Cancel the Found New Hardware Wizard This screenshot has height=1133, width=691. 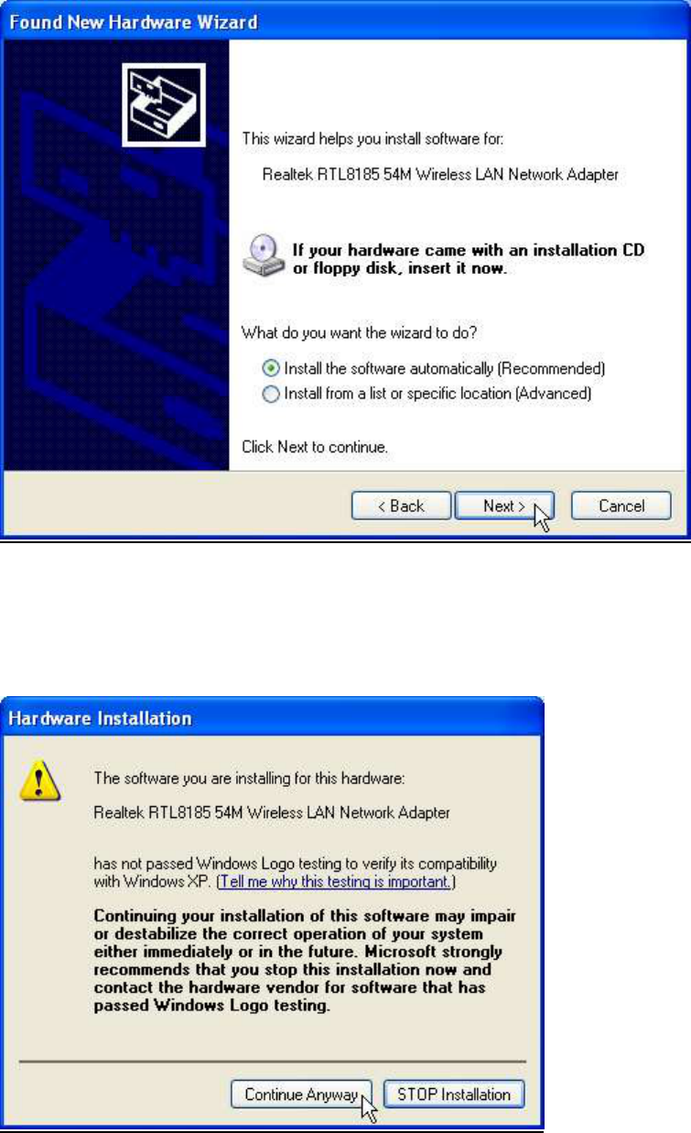(621, 506)
